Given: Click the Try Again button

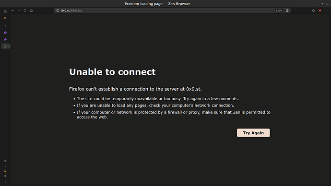Looking at the screenshot, I should [253, 133].
